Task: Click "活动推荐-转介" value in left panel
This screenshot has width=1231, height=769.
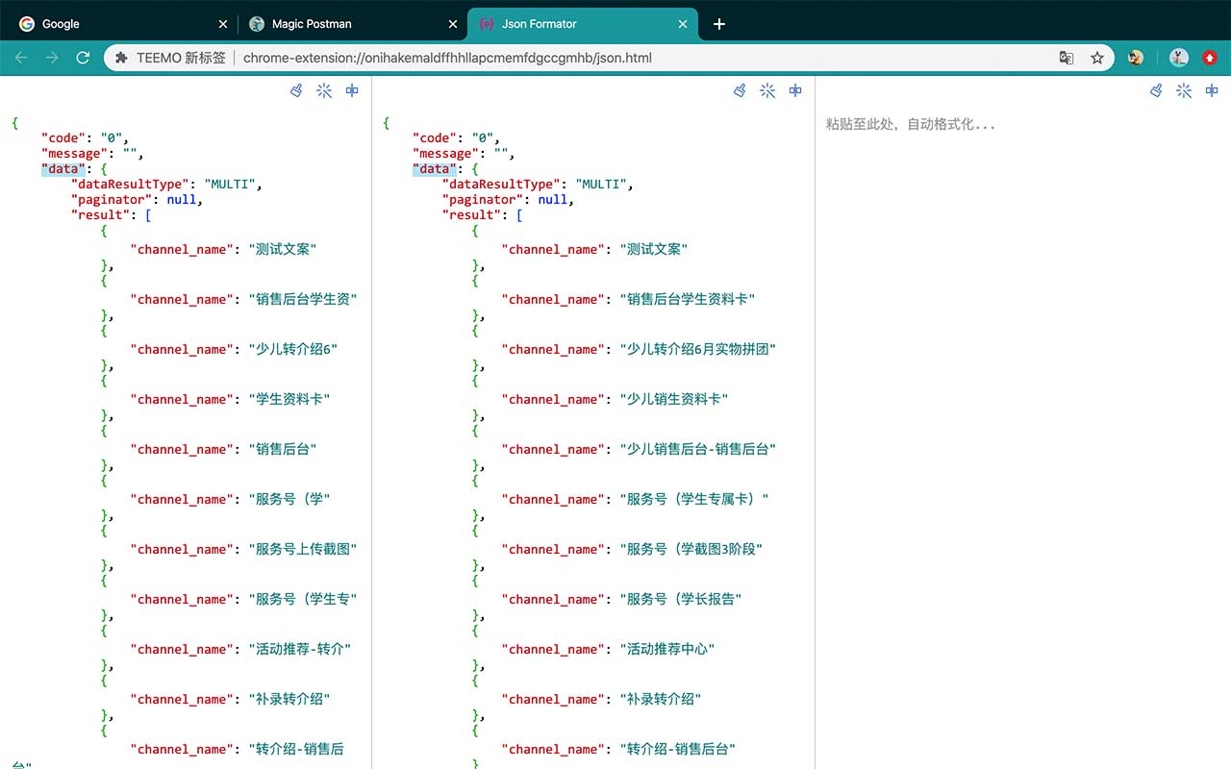Action: tap(300, 650)
